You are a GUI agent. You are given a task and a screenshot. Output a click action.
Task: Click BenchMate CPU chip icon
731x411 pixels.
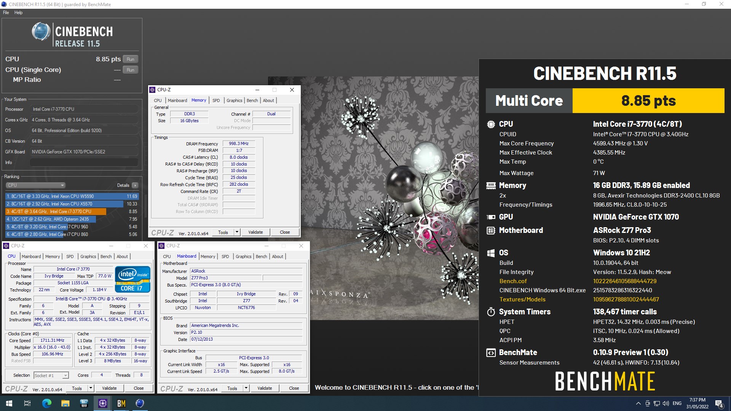click(491, 124)
